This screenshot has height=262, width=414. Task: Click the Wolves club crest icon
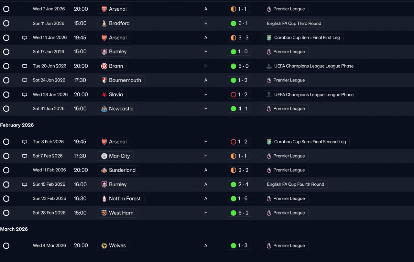pyautogui.click(x=104, y=246)
